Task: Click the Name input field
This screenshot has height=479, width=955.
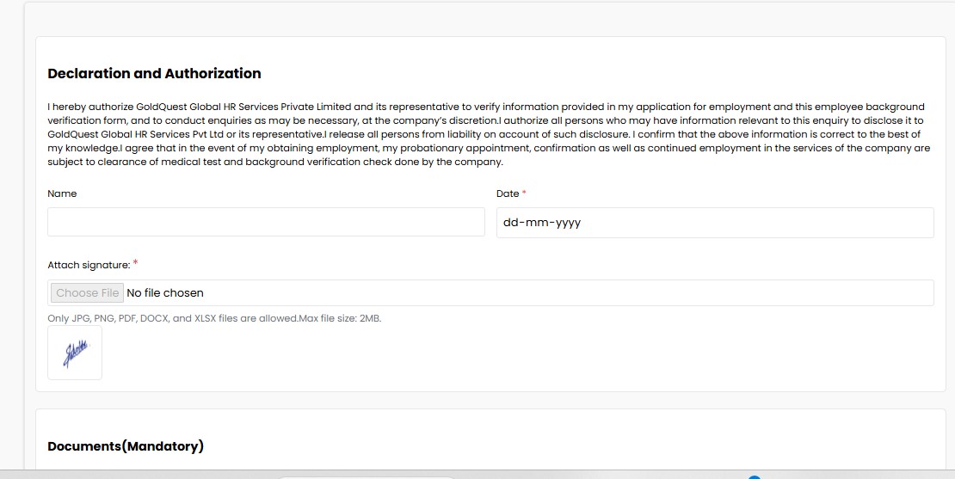Action: [x=266, y=222]
